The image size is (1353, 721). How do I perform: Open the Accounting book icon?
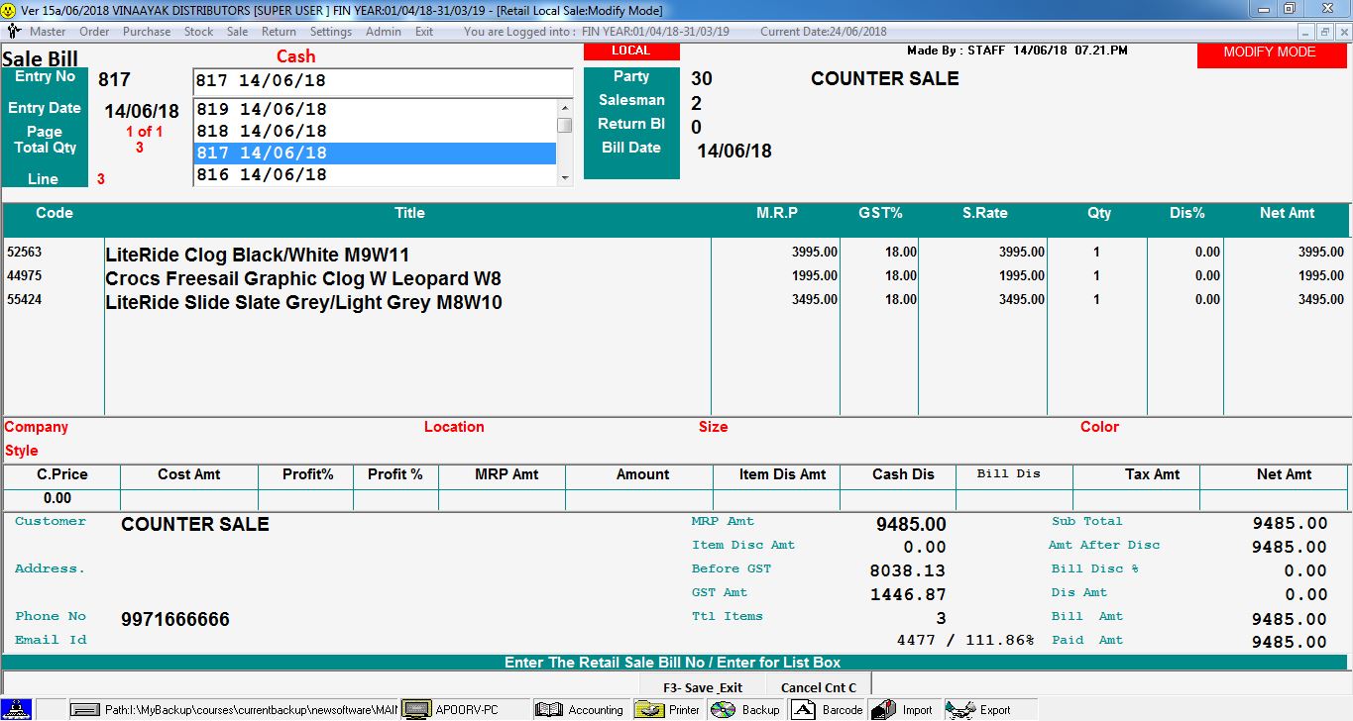point(548,709)
